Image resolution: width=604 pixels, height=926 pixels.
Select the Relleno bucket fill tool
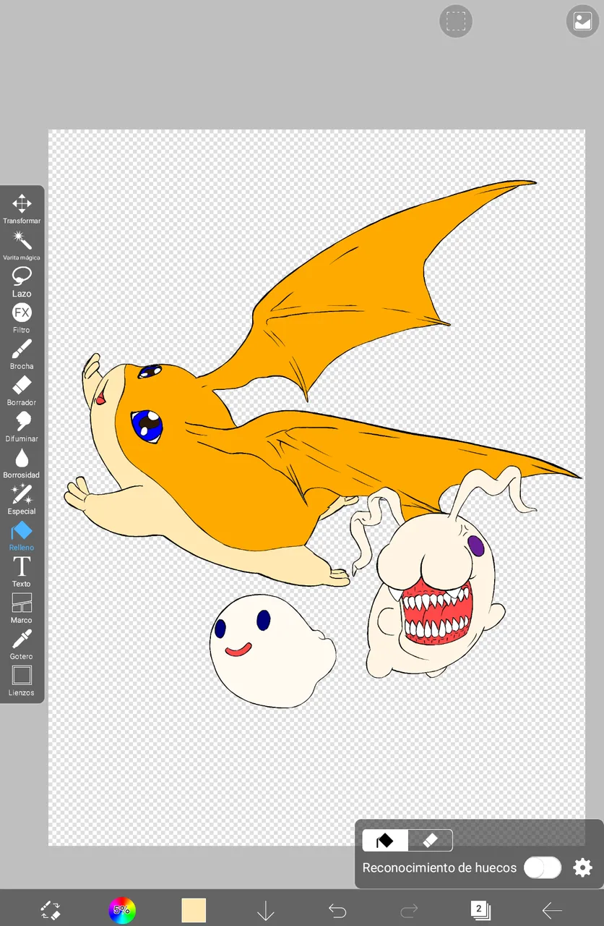pyautogui.click(x=22, y=535)
